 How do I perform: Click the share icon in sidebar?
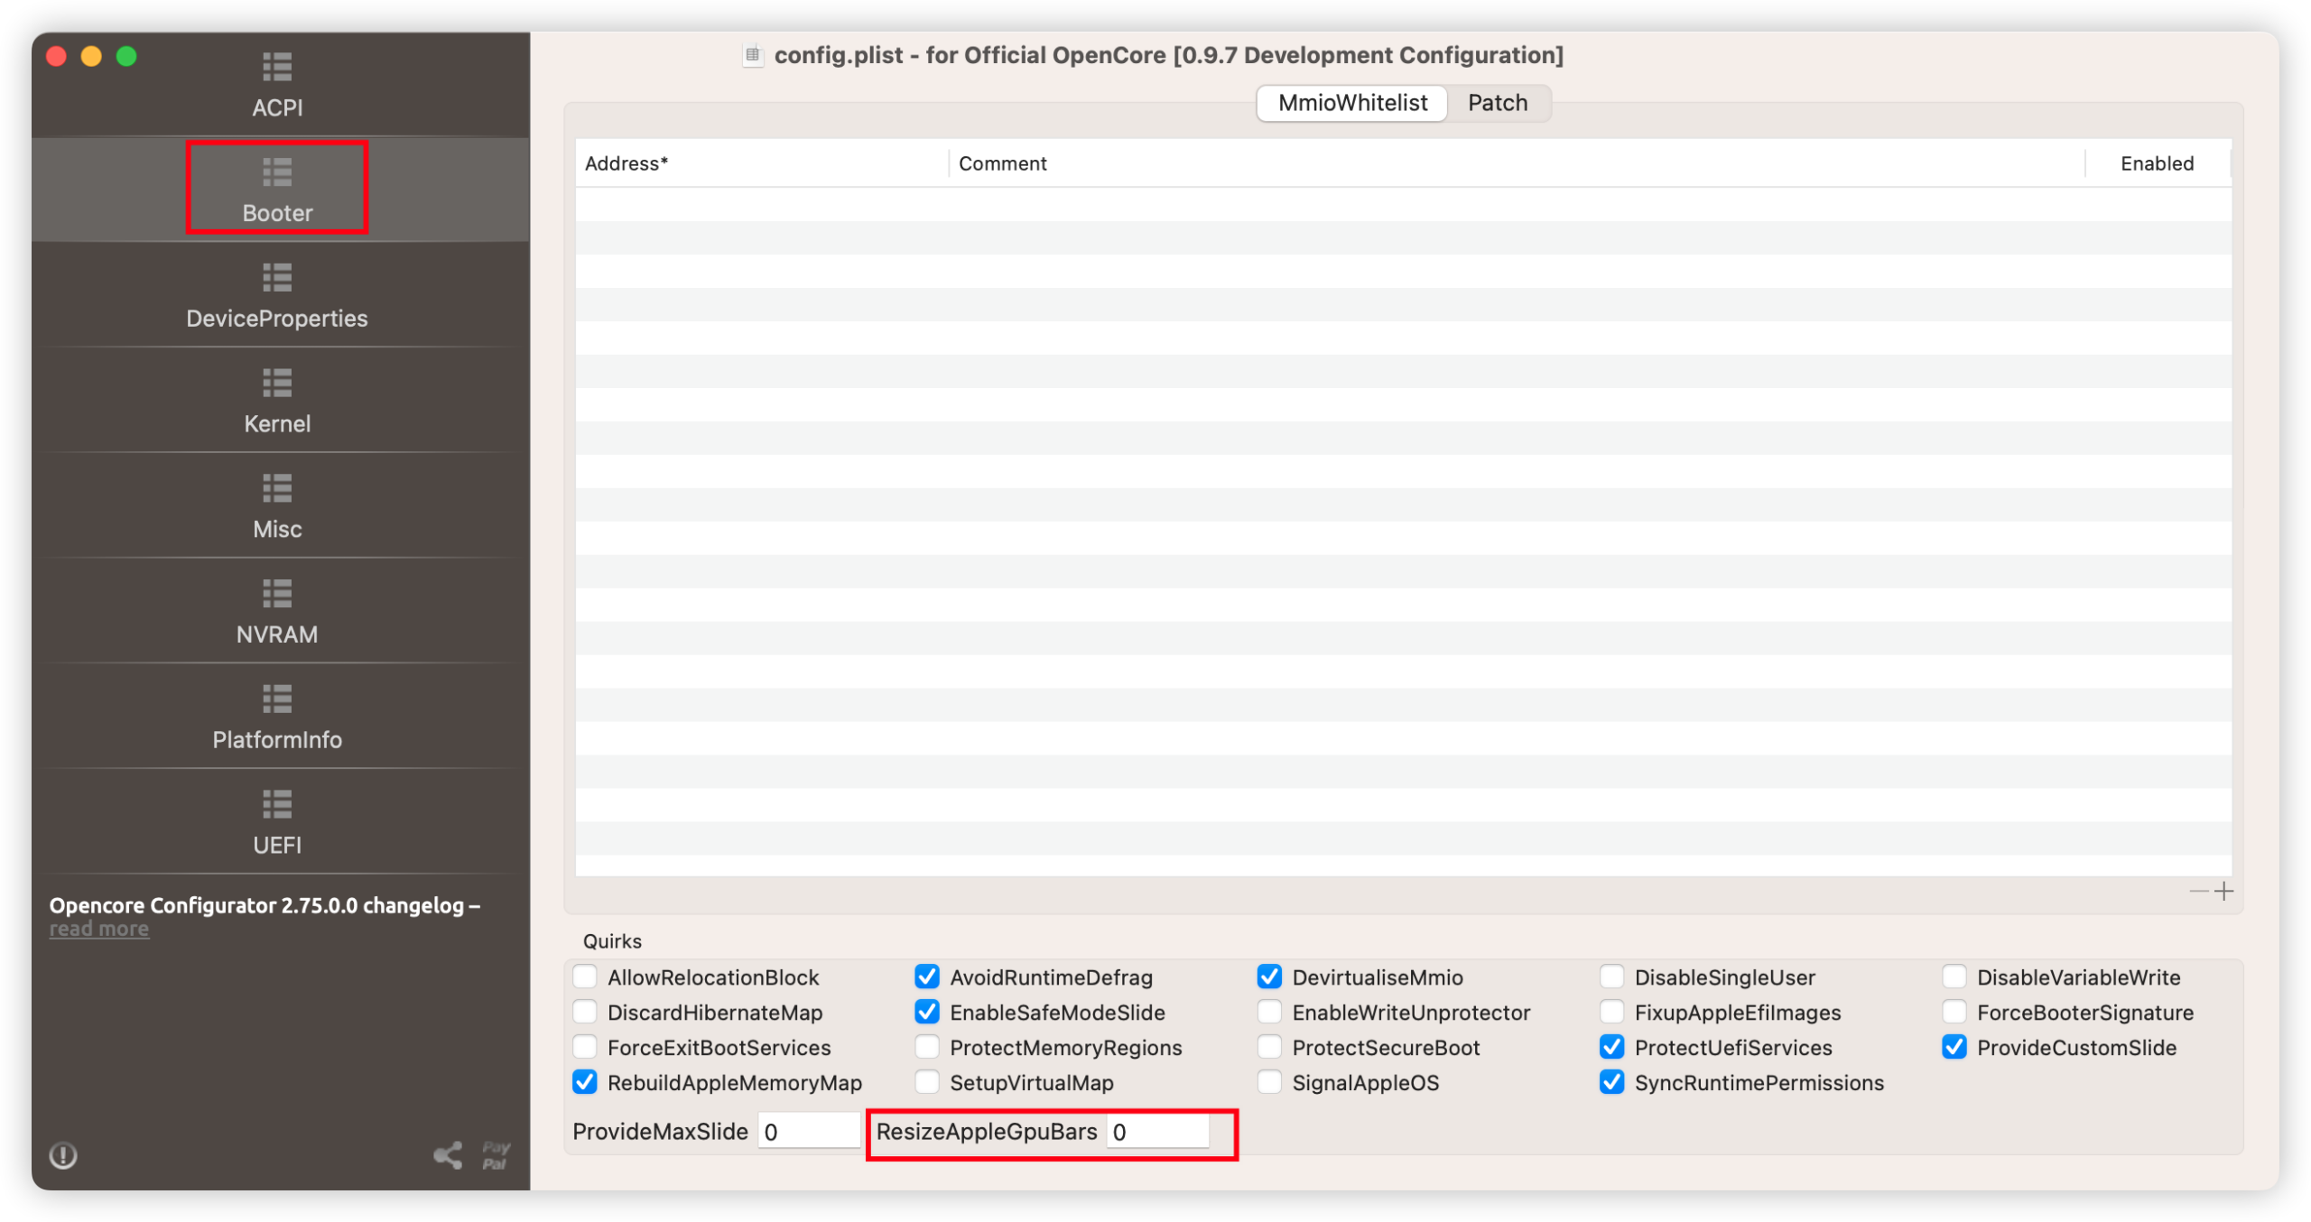point(448,1155)
